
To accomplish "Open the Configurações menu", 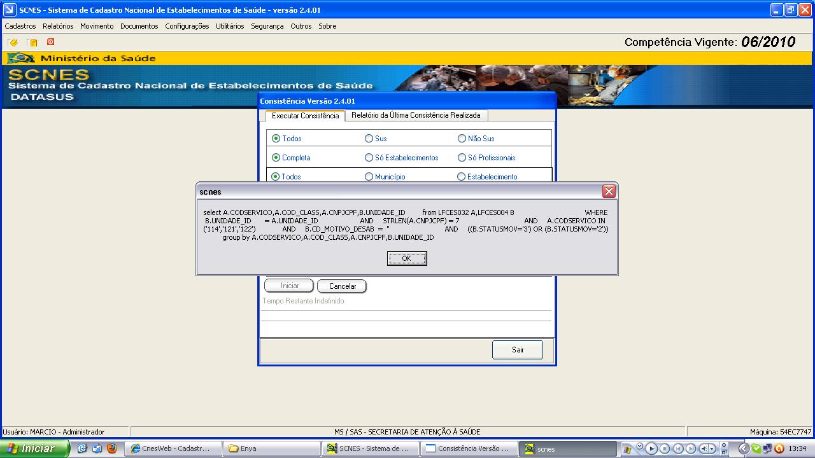I will tap(187, 26).
